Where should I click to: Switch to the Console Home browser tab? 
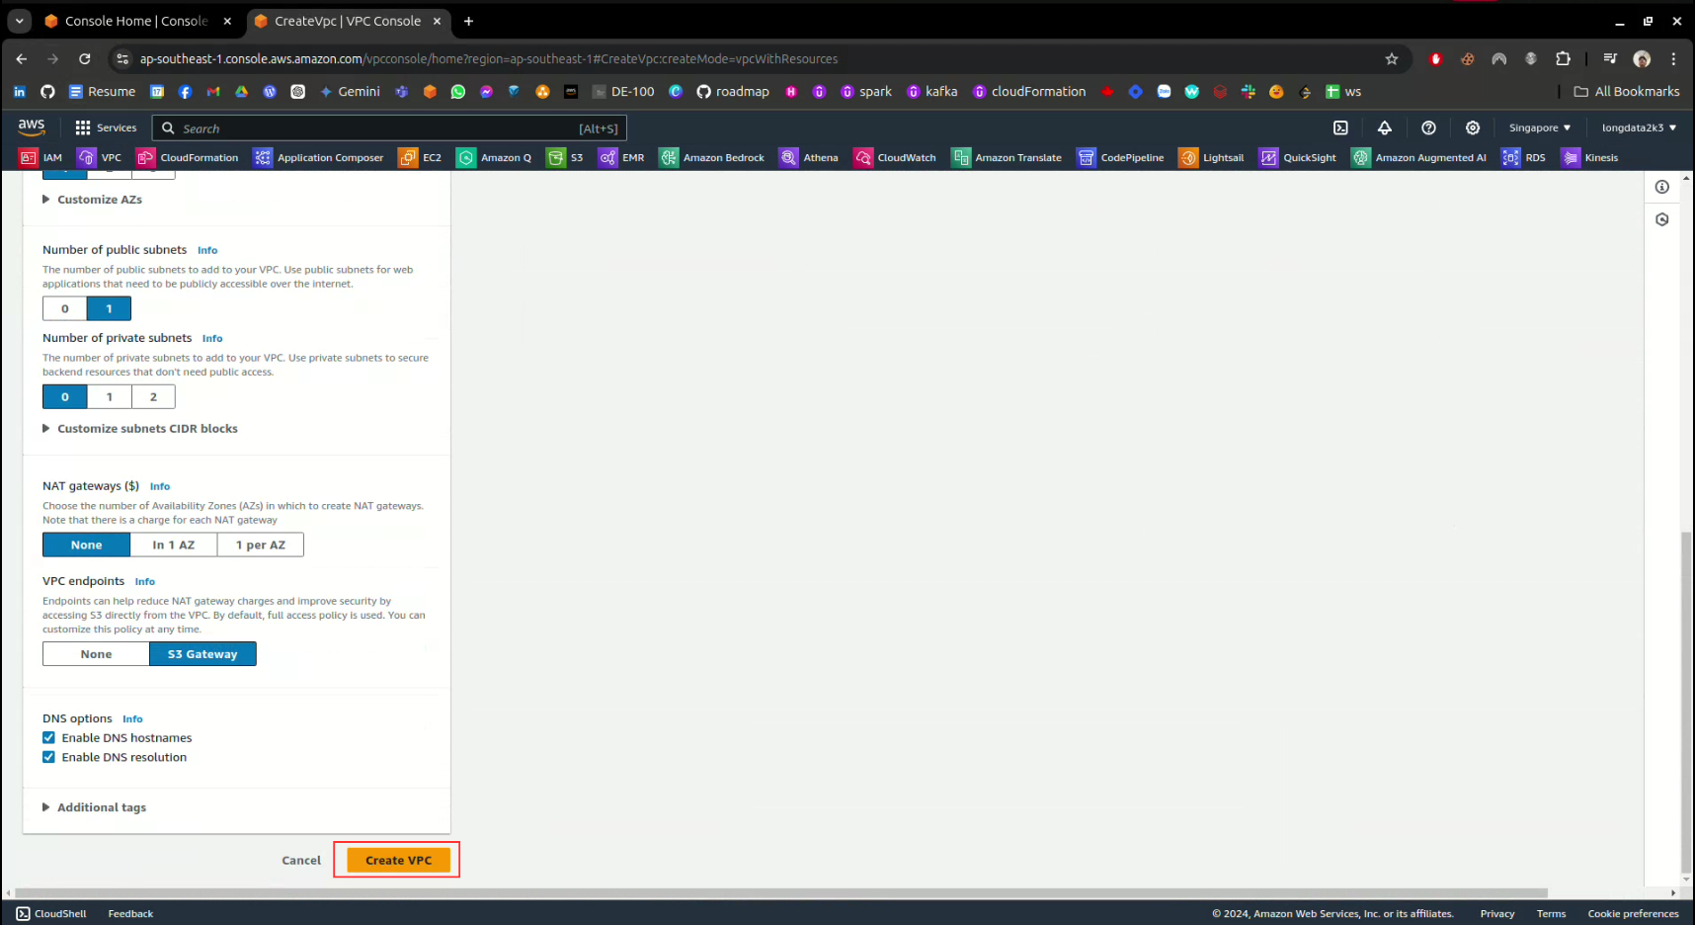pyautogui.click(x=135, y=21)
